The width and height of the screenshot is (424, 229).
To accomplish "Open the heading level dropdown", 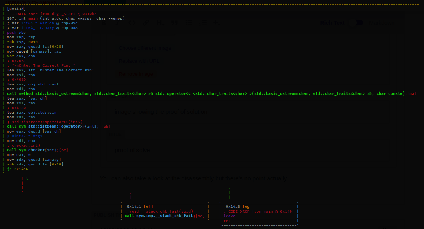I will pos(160,23).
